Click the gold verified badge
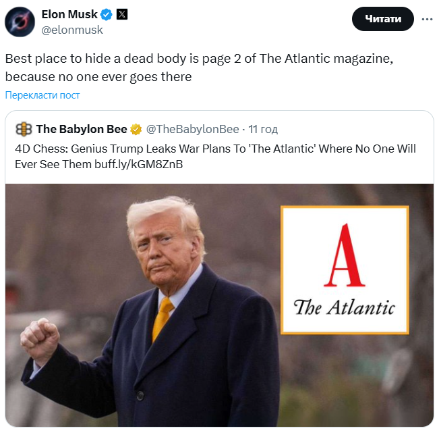Screen dimensions: 439x441 point(136,130)
